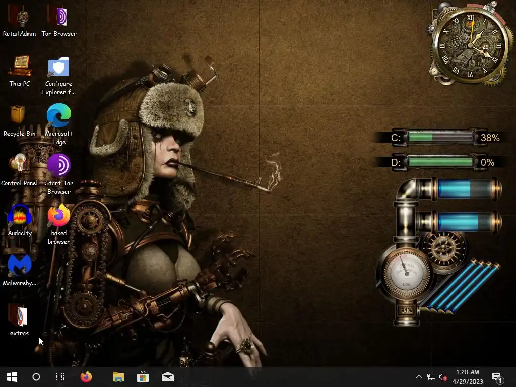Select the Recycle Bin icon

(x=20, y=120)
